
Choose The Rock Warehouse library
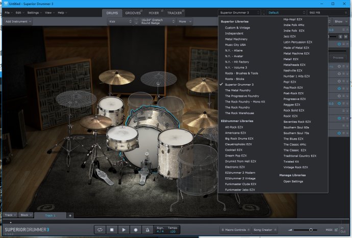click(x=240, y=113)
